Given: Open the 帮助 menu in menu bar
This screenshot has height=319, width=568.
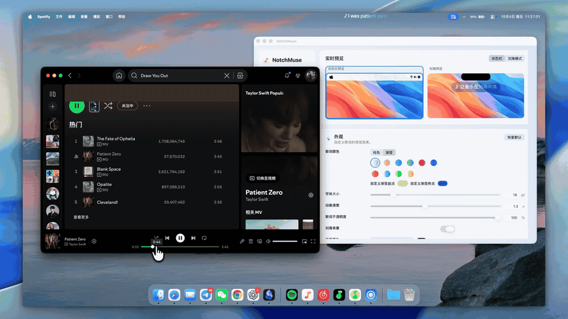Looking at the screenshot, I should point(122,17).
